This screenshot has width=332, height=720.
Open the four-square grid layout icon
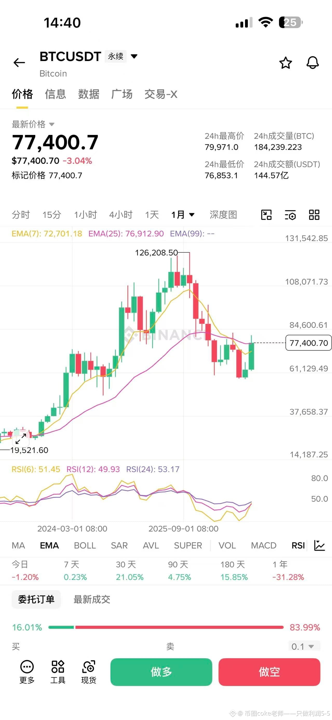(x=314, y=215)
